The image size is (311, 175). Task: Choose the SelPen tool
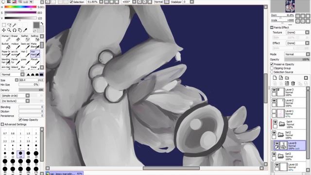point(25,38)
